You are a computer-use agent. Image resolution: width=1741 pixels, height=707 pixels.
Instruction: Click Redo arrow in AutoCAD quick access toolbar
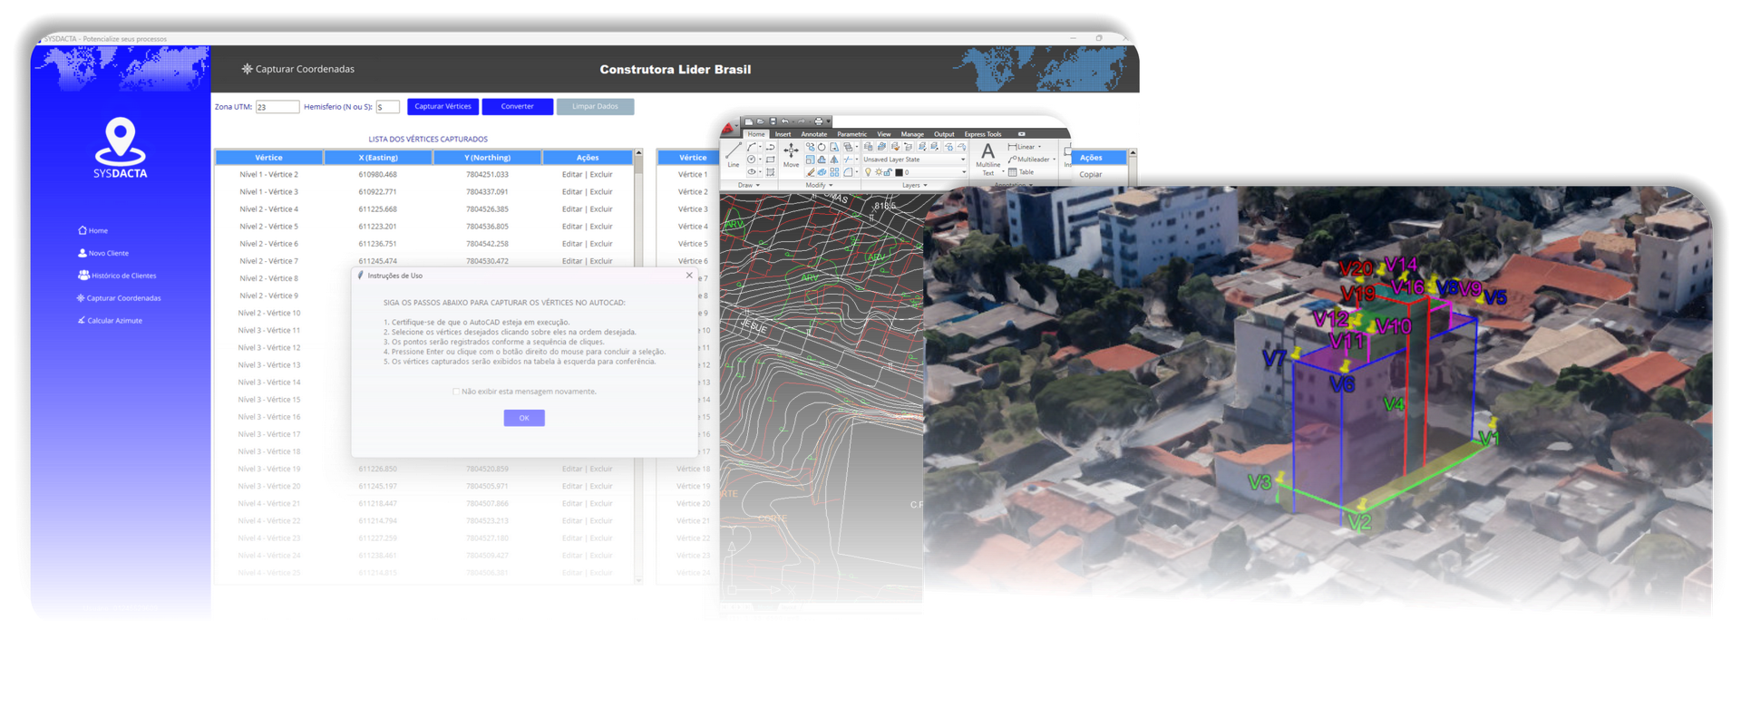[802, 121]
